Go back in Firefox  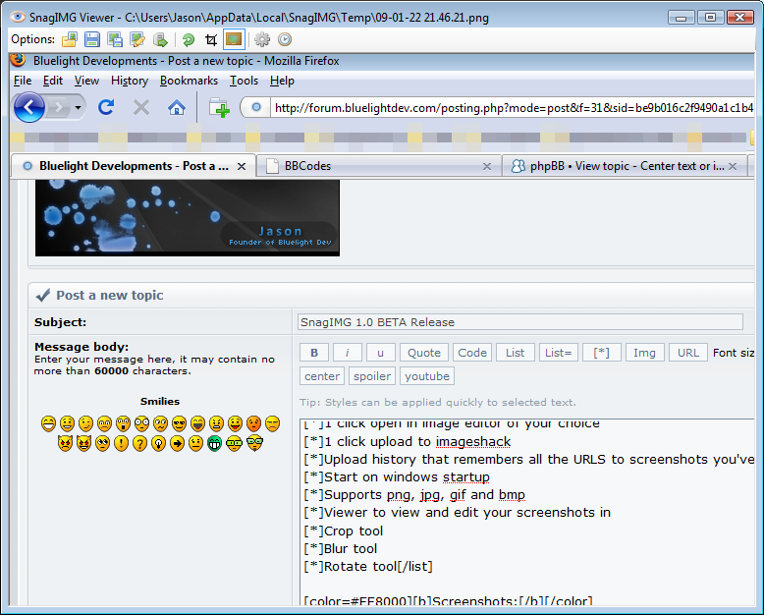coord(29,107)
